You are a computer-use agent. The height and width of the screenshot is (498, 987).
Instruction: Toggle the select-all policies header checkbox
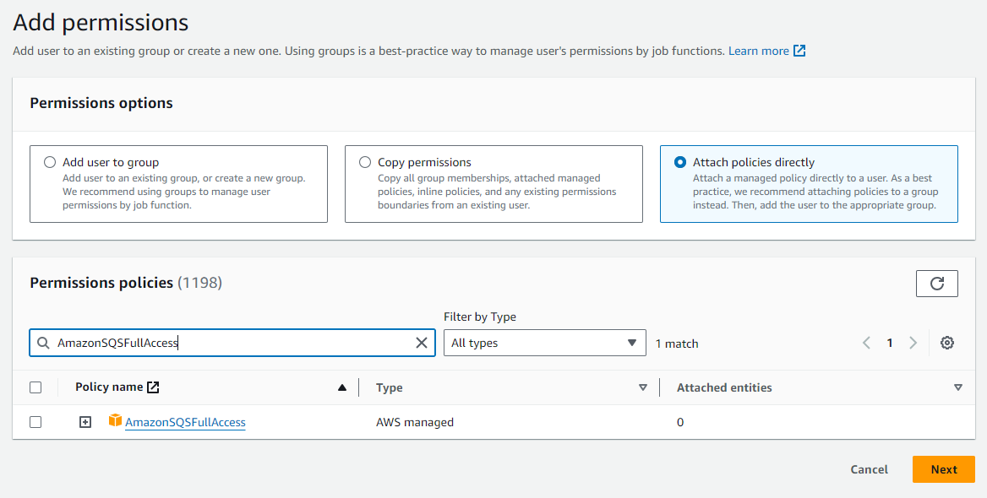35,387
